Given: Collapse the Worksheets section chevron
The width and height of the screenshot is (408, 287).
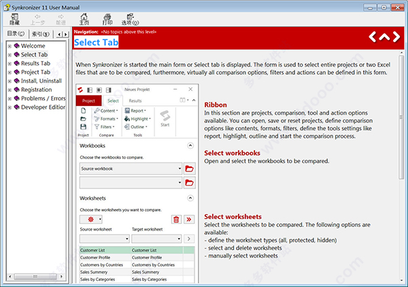Looking at the screenshot, I should pyautogui.click(x=190, y=199).
